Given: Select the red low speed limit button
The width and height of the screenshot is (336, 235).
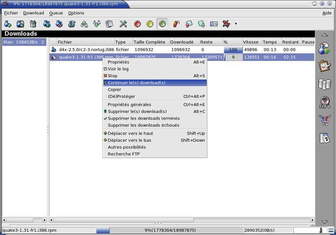Looking at the screenshot, I should 137,24.
